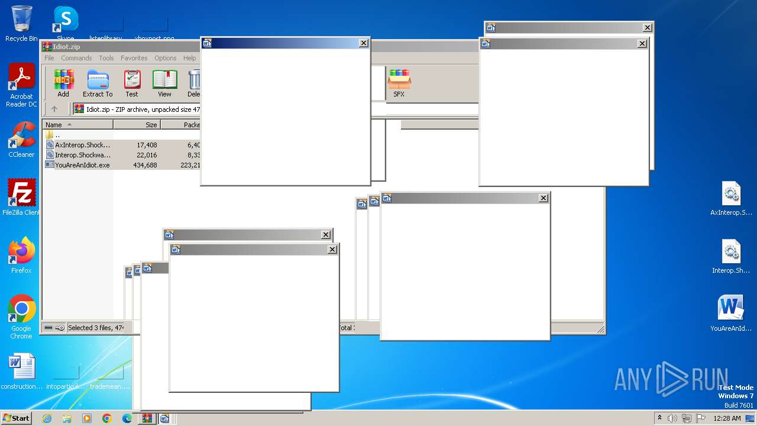Select the YouAreAnIdiot.exe file row
The height and width of the screenshot is (426, 757).
pos(122,165)
